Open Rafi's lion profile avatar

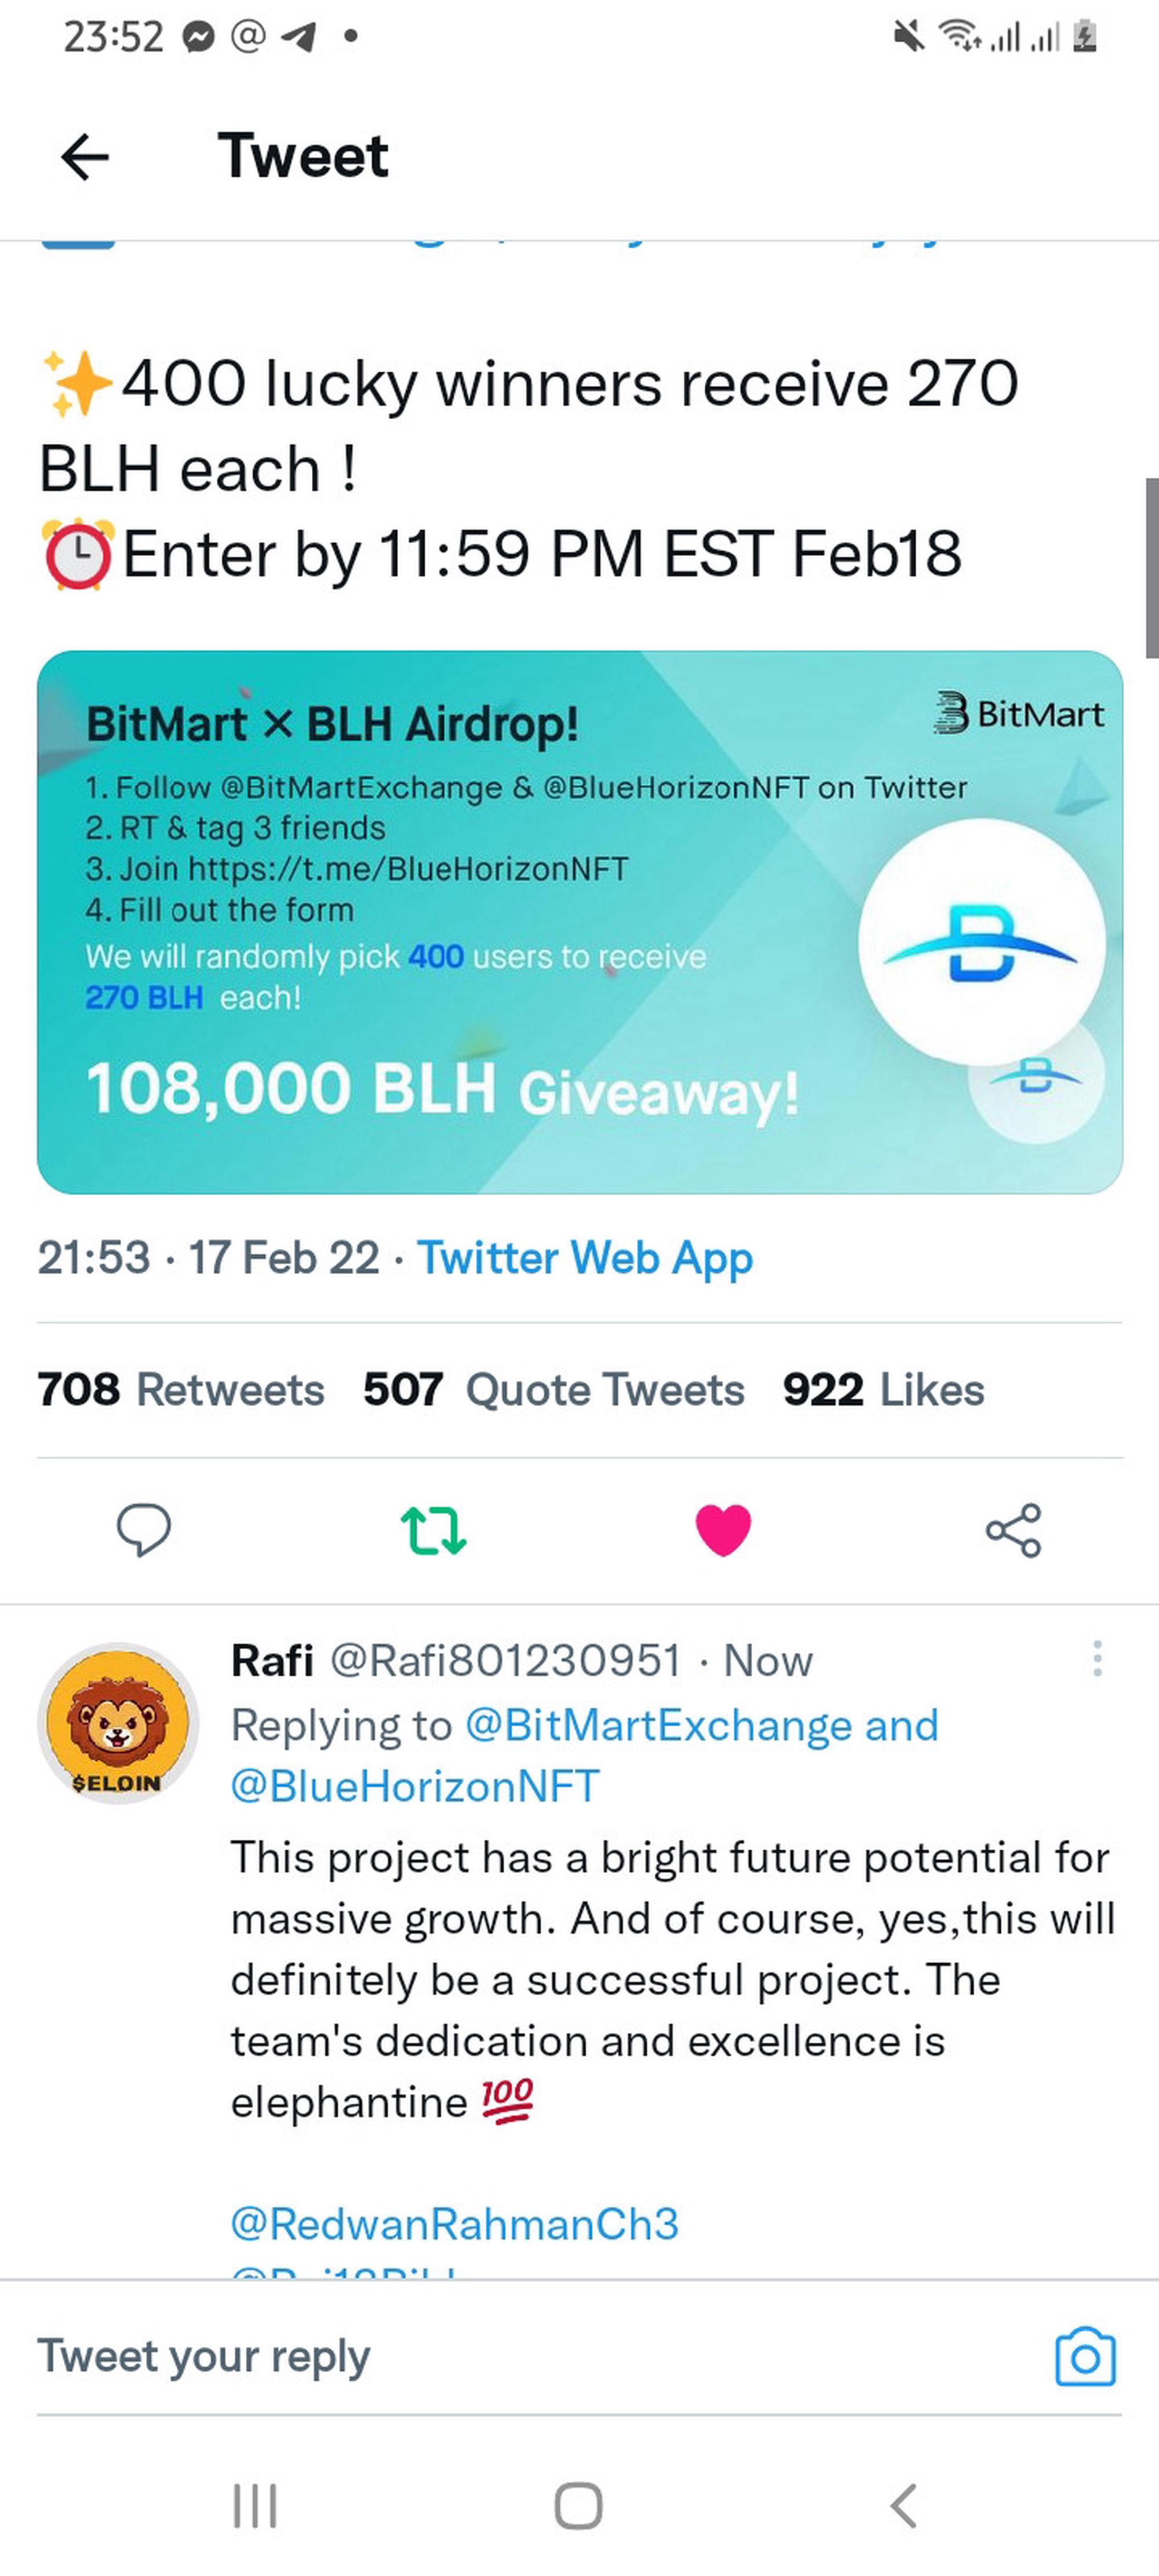(x=118, y=1722)
